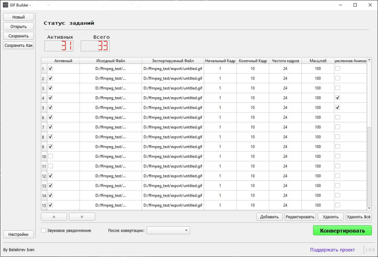Open the Поддержать проект link
378x257 pixels.
coord(332,249)
